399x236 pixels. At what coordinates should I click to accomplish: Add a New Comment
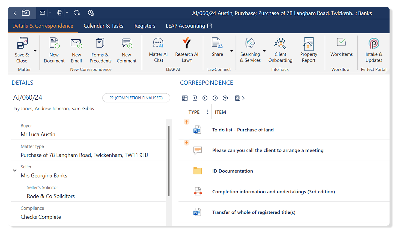coord(127,50)
